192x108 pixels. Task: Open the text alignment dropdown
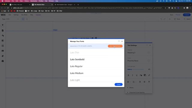point(129,82)
